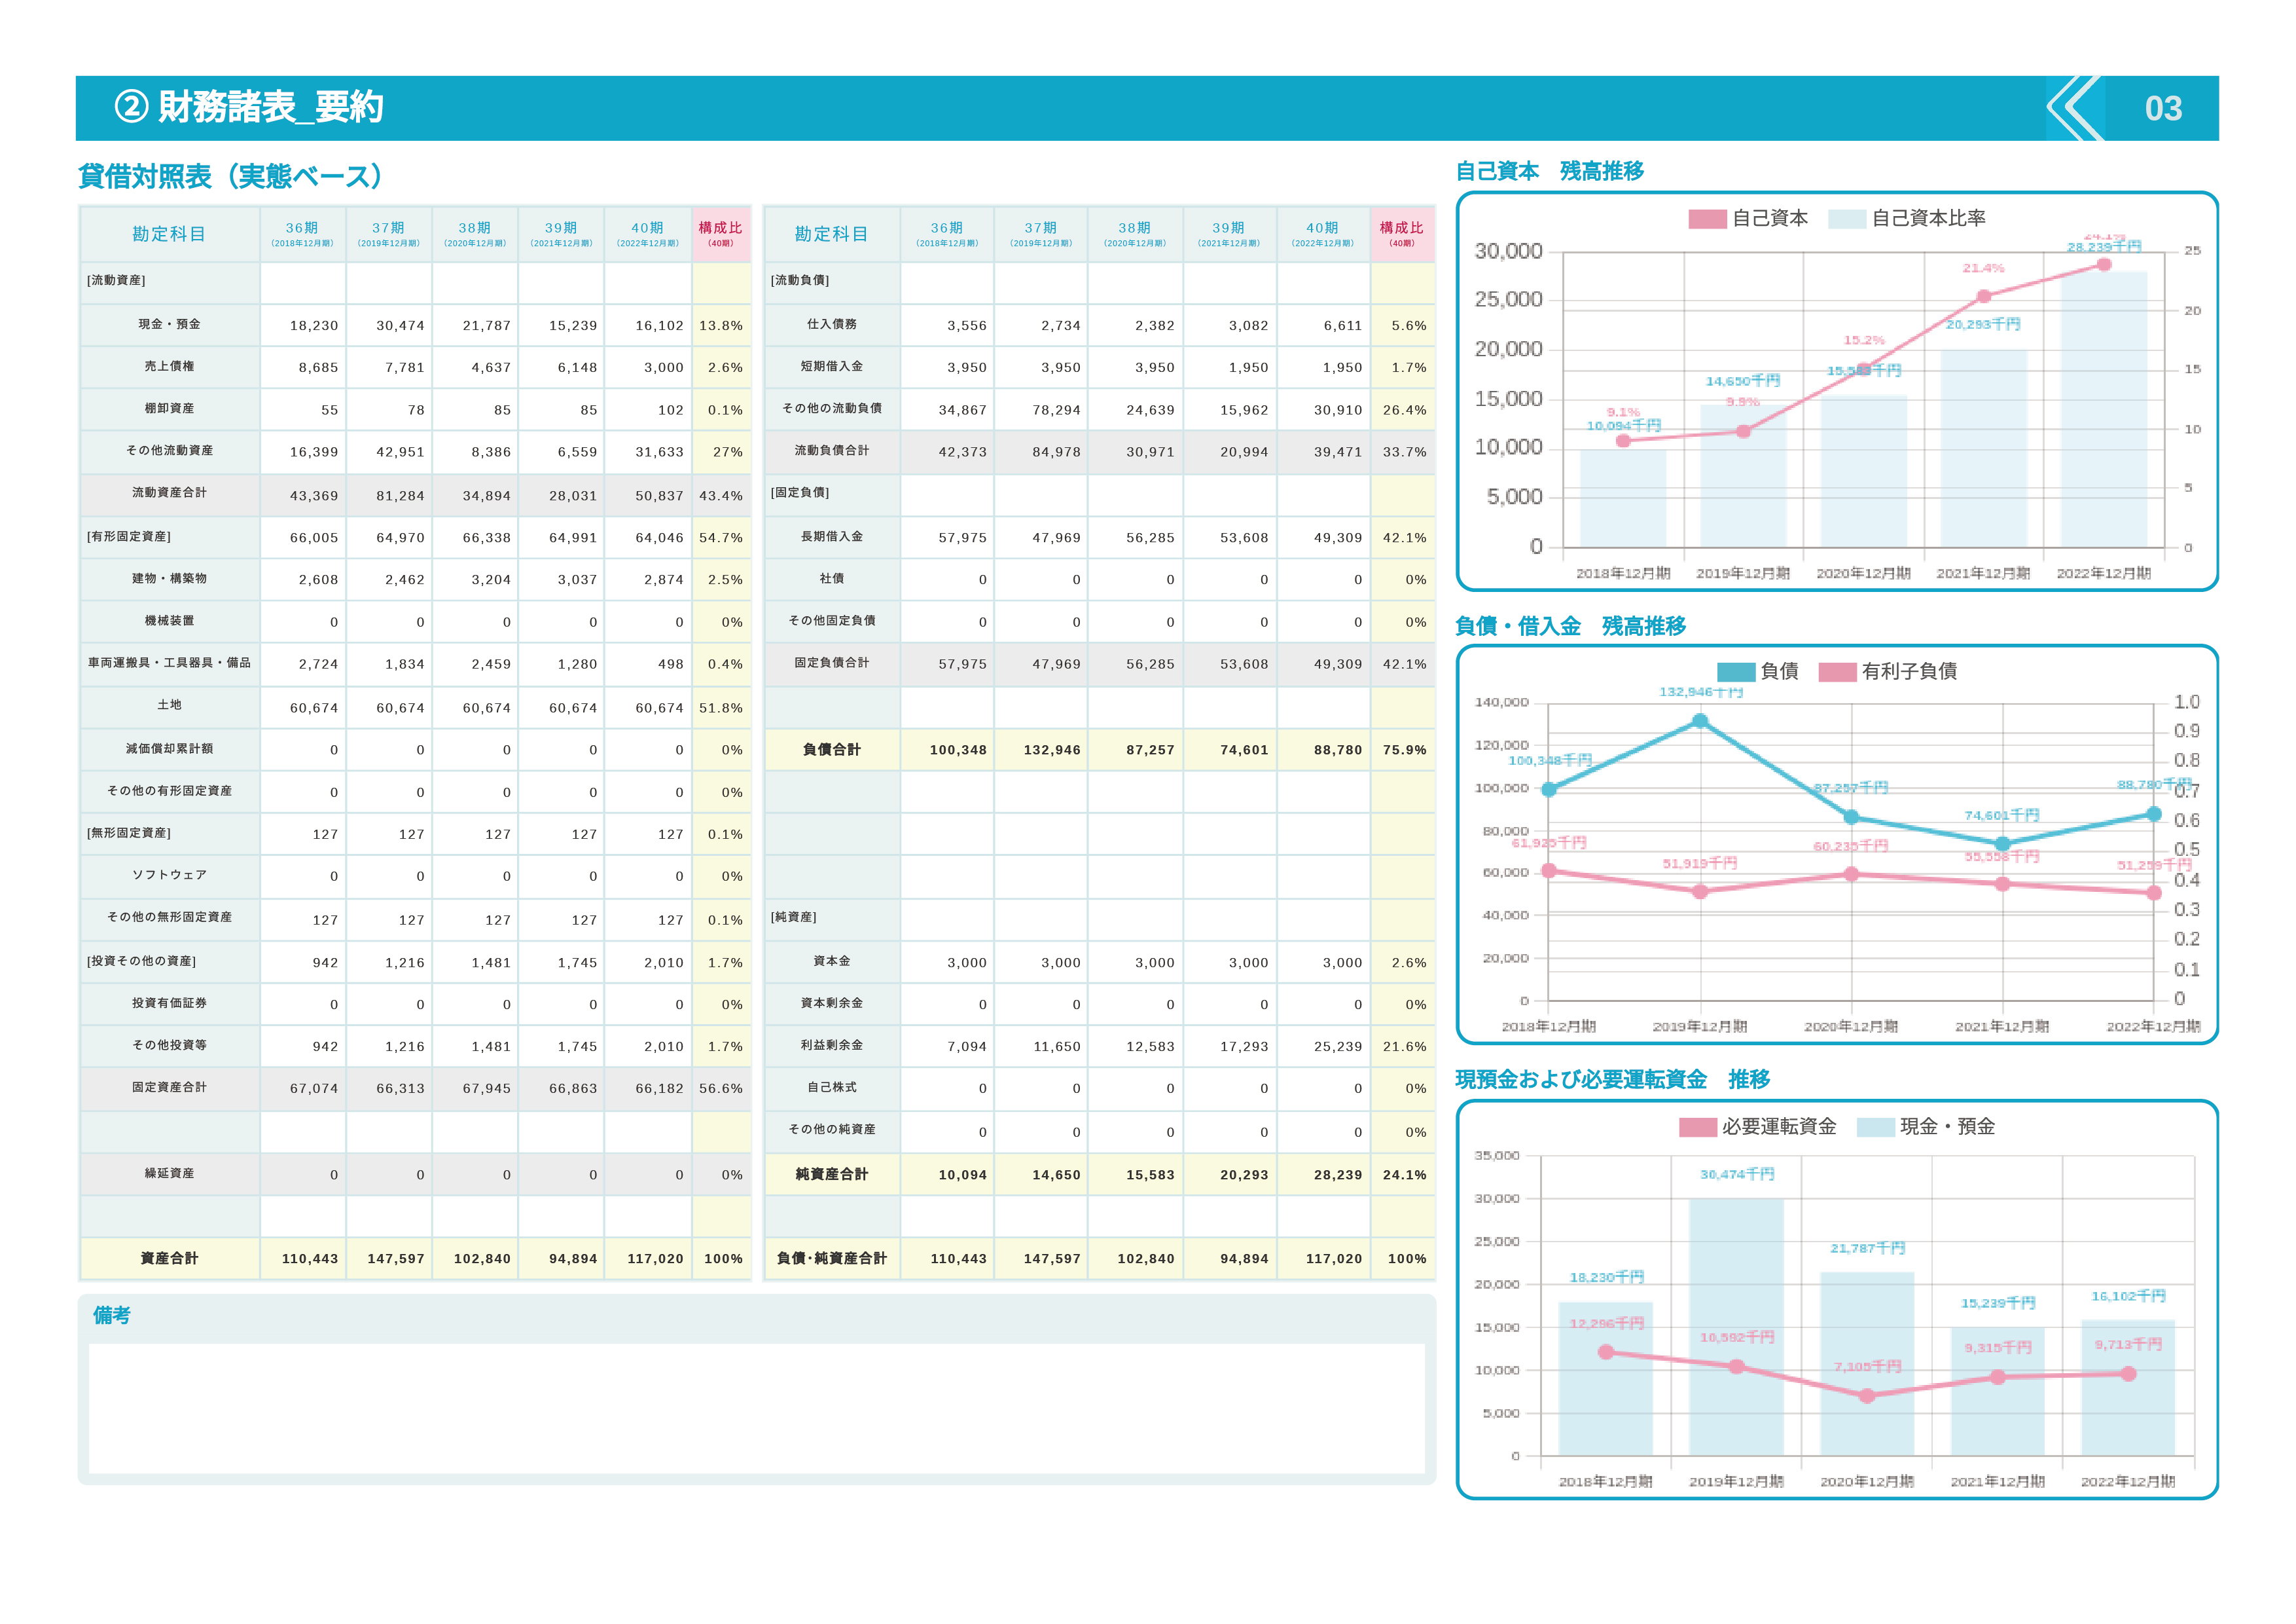
Task: Click the 132,946千円 peak data point
Action: point(1700,720)
